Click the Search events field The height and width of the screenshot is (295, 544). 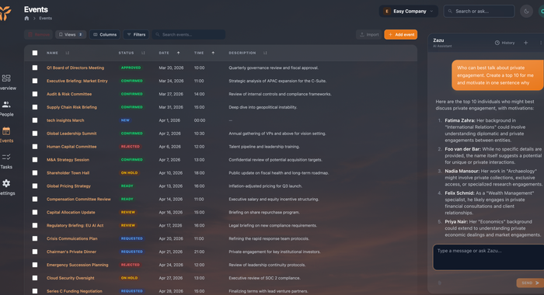click(x=189, y=35)
